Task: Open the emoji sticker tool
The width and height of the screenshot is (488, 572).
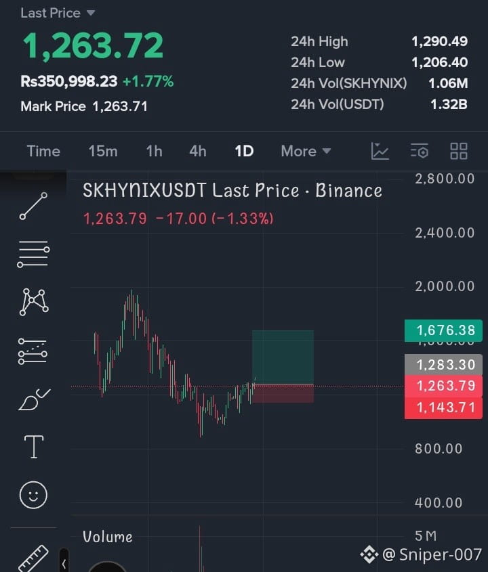Action: pos(33,495)
